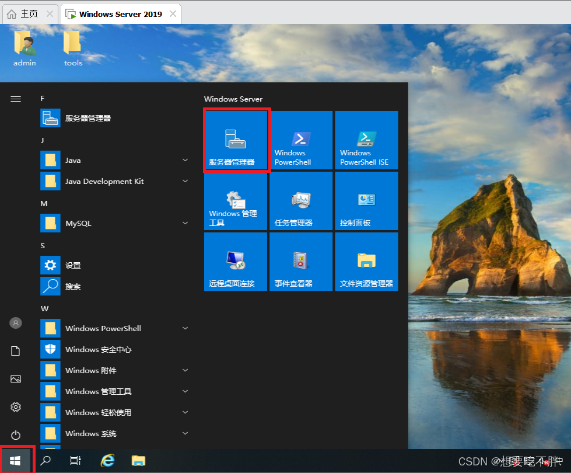Expand the Windows PowerShell folder

(x=115, y=328)
